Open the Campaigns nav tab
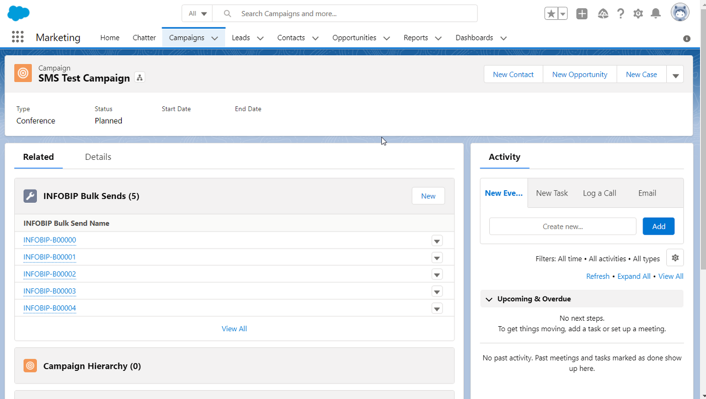This screenshot has width=706, height=399. tap(186, 37)
